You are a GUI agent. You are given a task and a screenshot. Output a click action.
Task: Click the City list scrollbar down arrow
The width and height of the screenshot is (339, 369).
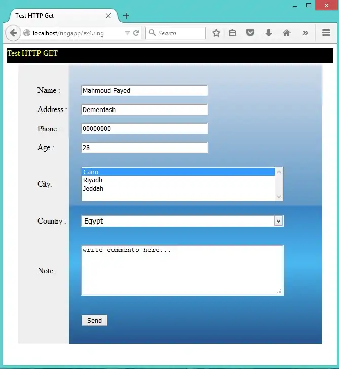point(279,197)
